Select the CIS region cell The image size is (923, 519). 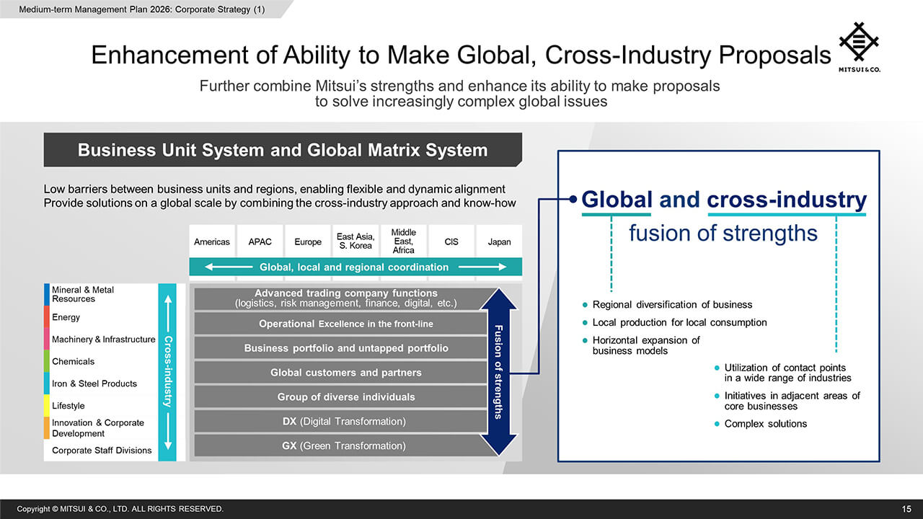451,241
